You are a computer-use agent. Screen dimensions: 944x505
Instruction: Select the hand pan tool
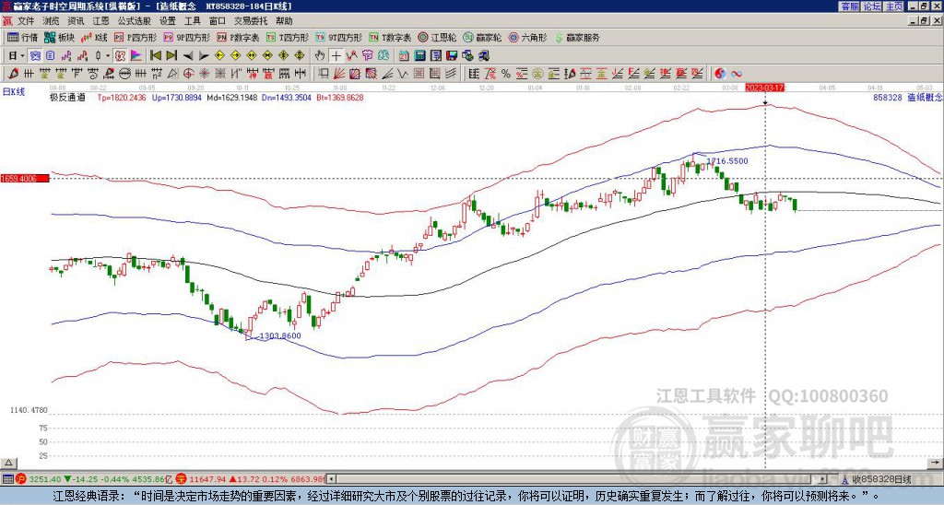[320, 56]
